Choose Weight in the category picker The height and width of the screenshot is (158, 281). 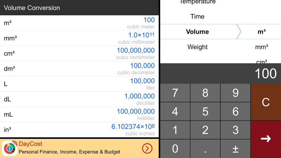pyautogui.click(x=197, y=47)
